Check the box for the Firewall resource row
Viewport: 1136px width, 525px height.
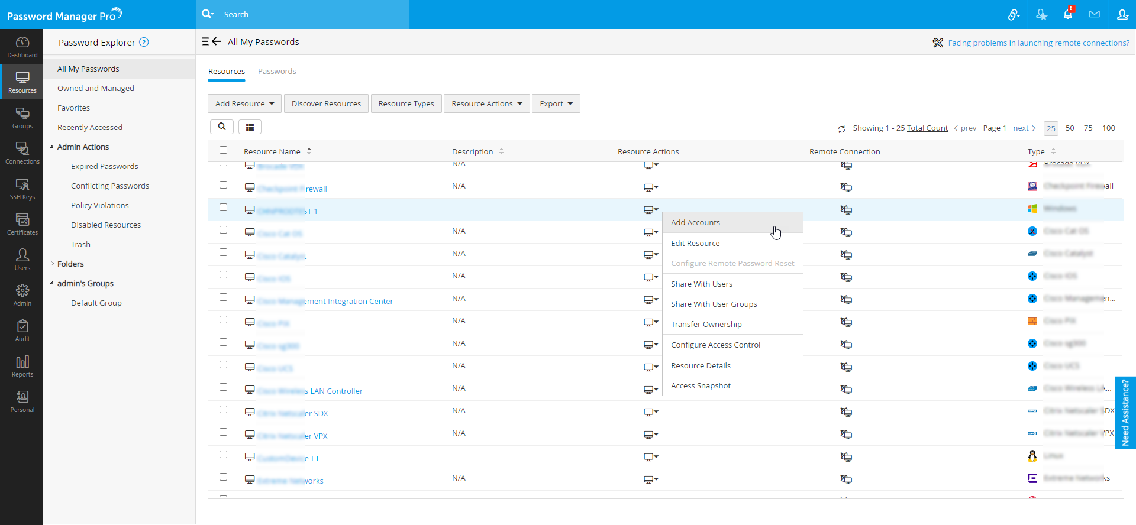tap(223, 185)
